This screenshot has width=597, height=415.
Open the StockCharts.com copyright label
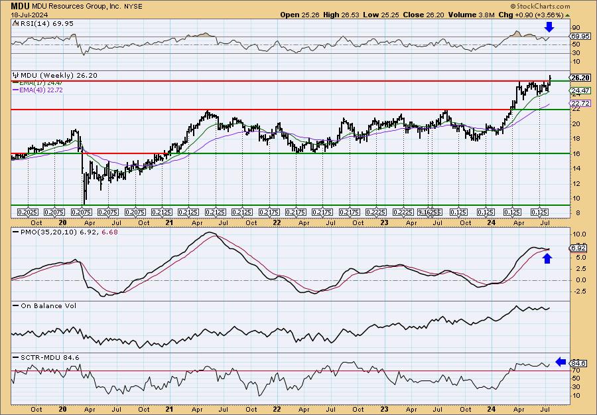540,6
